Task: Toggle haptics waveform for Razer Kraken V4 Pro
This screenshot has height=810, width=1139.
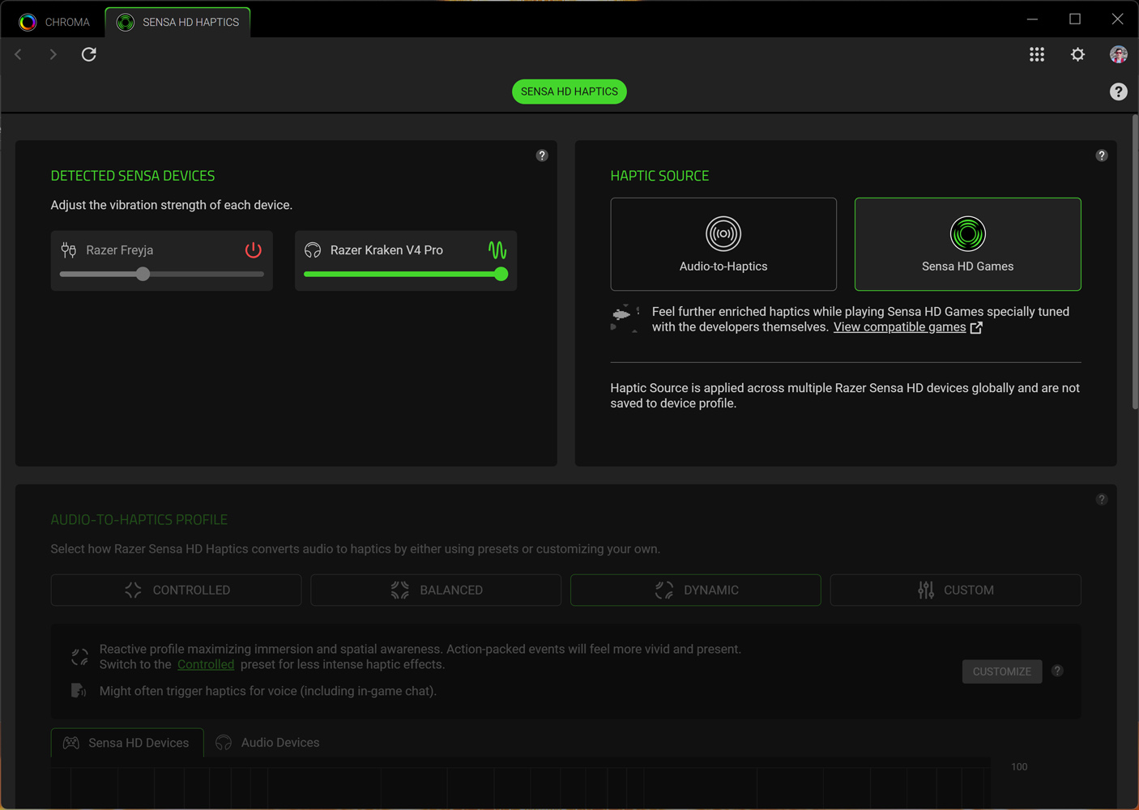Action: coord(497,249)
